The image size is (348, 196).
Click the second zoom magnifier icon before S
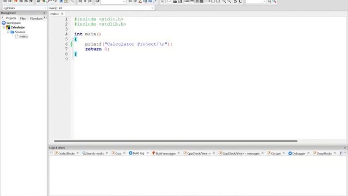coord(229,2)
